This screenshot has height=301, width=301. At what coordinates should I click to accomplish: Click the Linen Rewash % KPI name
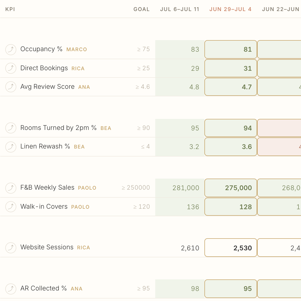[x=45, y=146]
